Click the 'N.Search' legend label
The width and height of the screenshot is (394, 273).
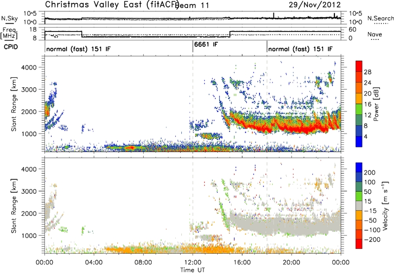point(380,18)
